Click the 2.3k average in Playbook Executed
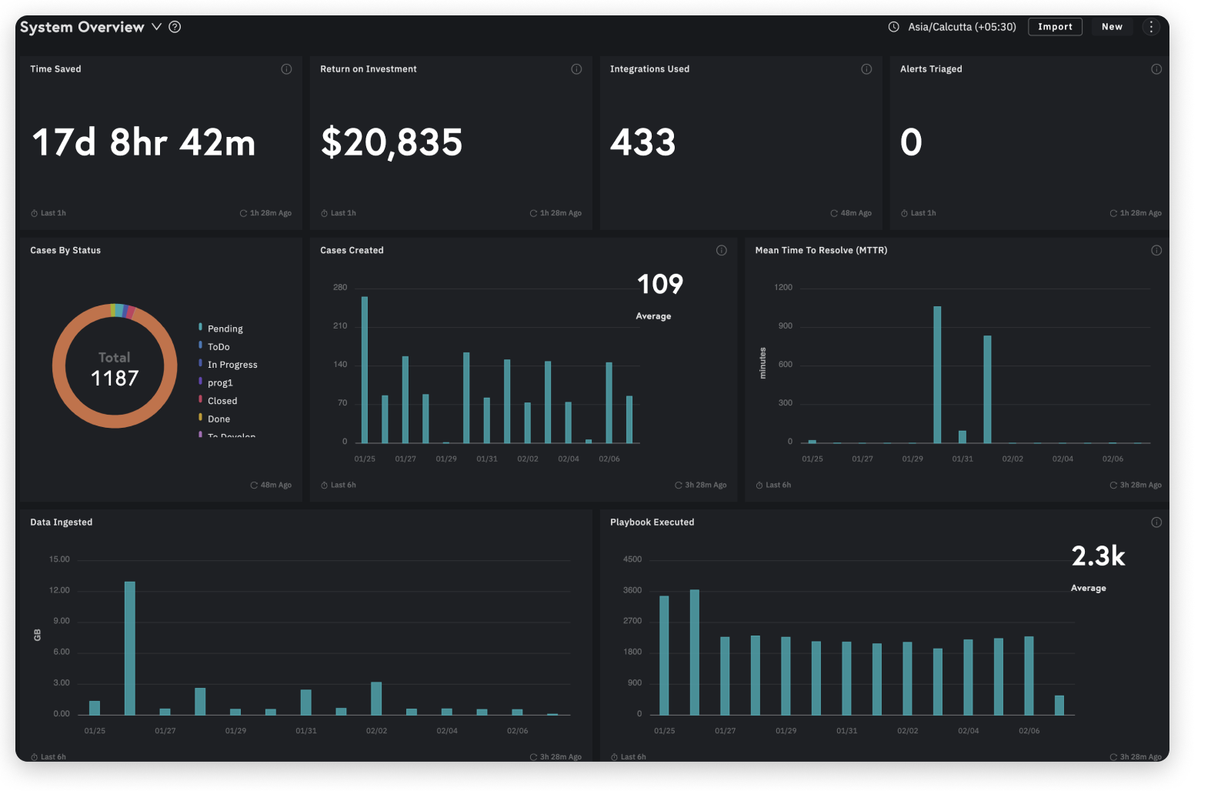1231x791 pixels. point(1098,556)
